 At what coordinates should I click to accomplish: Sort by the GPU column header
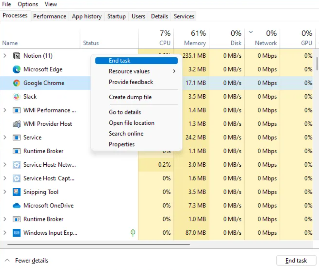pos(298,38)
